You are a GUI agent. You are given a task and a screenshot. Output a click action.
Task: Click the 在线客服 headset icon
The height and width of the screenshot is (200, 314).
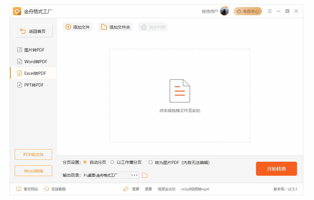(47, 189)
